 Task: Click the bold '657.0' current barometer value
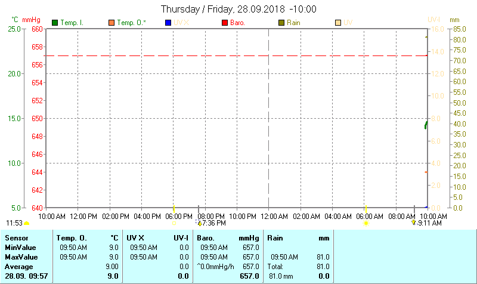pos(249,276)
